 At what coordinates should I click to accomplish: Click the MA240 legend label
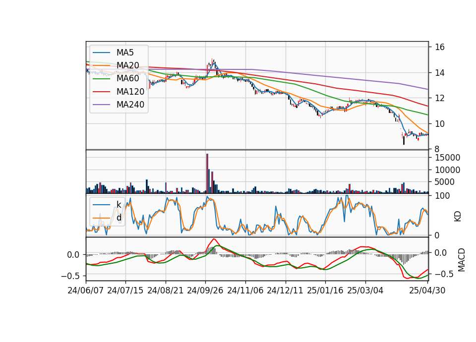(x=130, y=105)
